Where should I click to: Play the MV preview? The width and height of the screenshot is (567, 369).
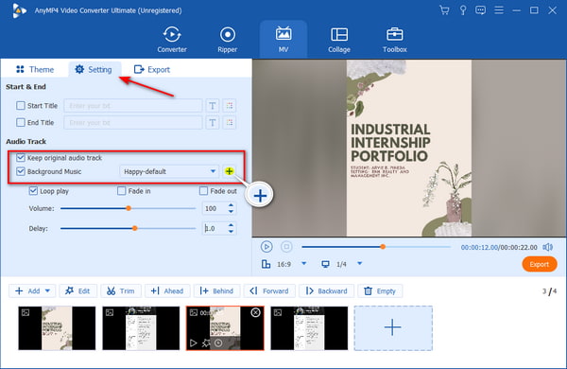tap(266, 247)
